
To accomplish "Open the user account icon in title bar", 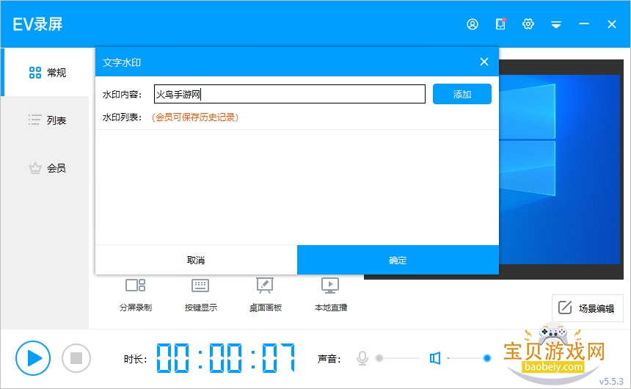I will (473, 24).
